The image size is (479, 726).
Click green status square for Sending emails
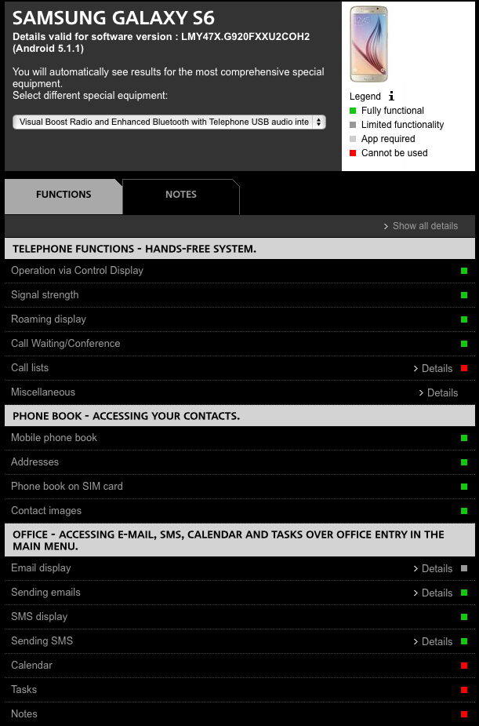click(464, 593)
